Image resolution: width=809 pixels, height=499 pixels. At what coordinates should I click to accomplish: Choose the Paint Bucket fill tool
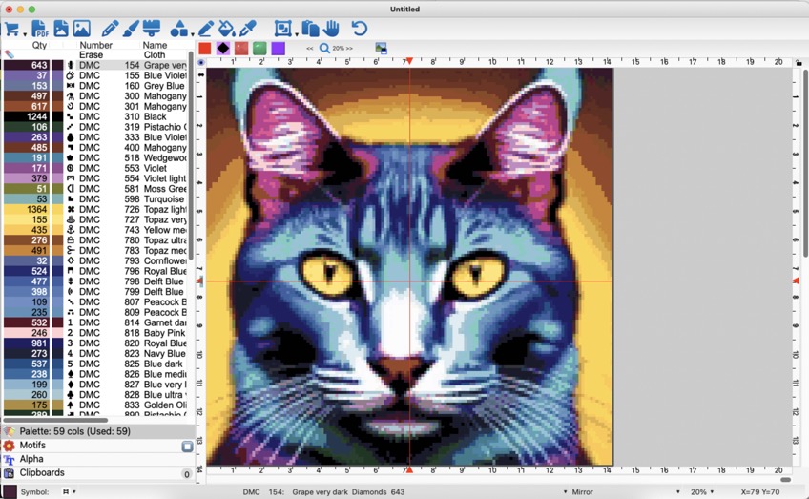[x=226, y=29]
